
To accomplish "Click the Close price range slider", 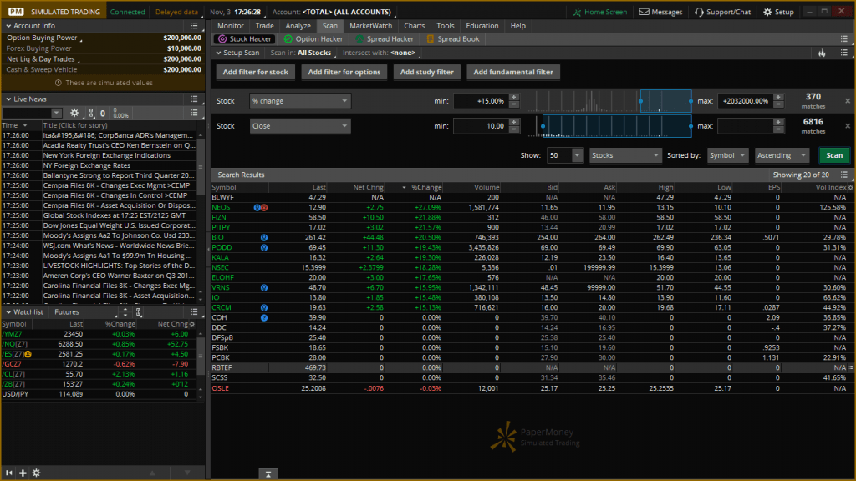I will pos(617,126).
